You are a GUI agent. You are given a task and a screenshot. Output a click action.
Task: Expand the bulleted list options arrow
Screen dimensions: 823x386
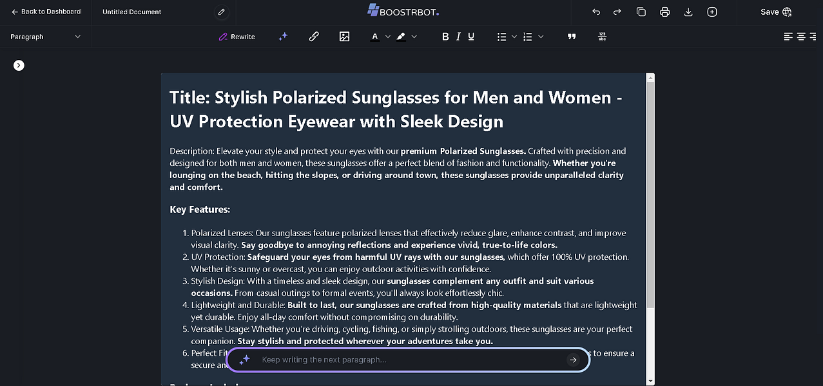click(x=514, y=37)
